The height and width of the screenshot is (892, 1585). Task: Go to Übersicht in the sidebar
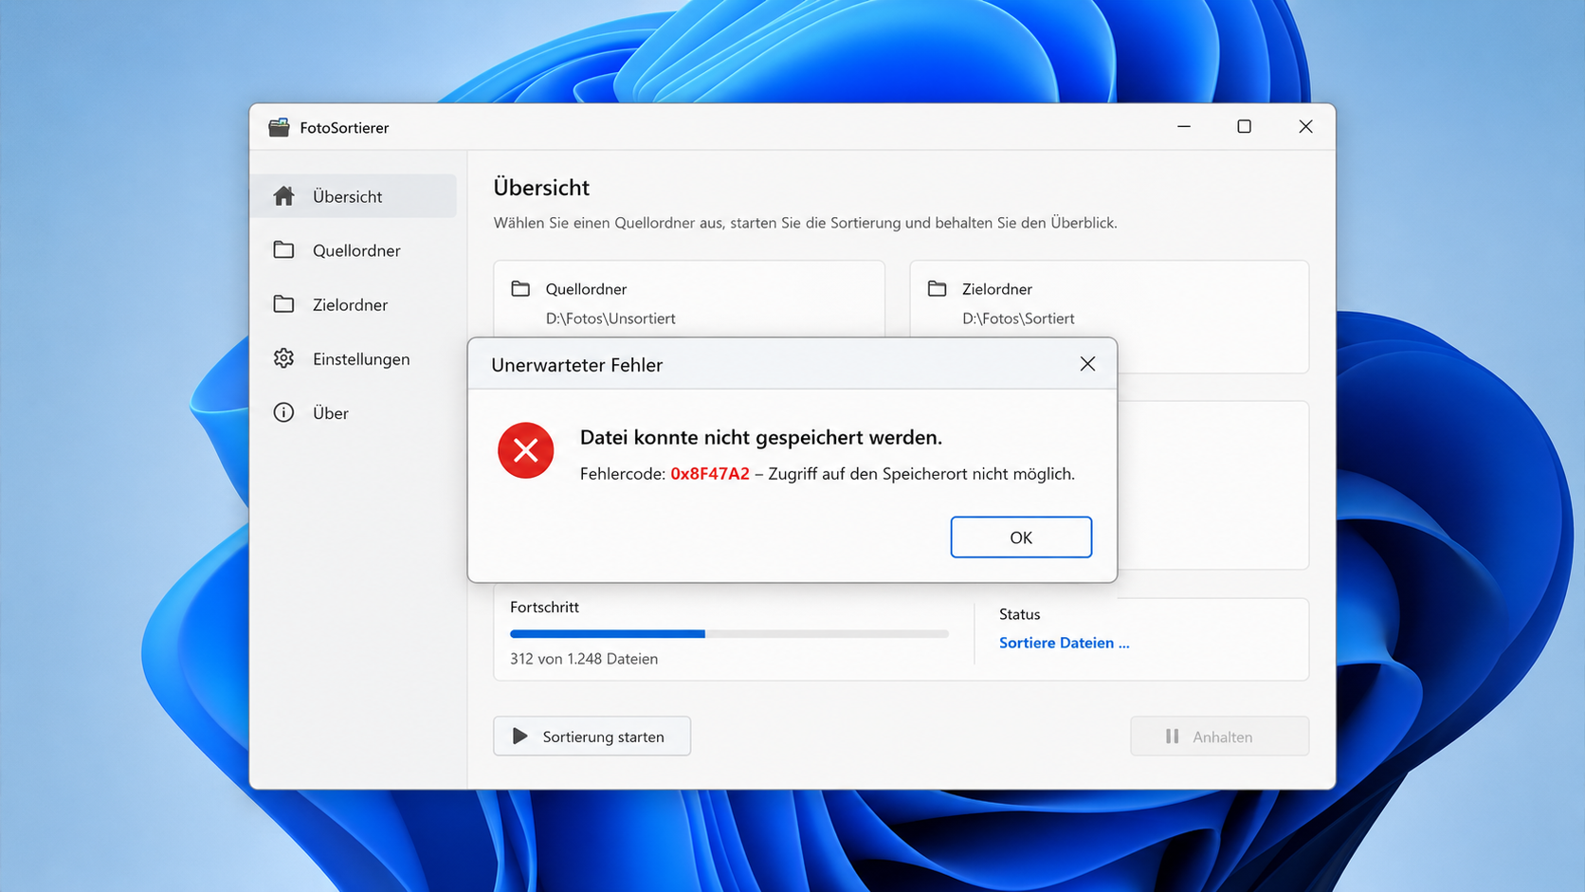pos(354,196)
